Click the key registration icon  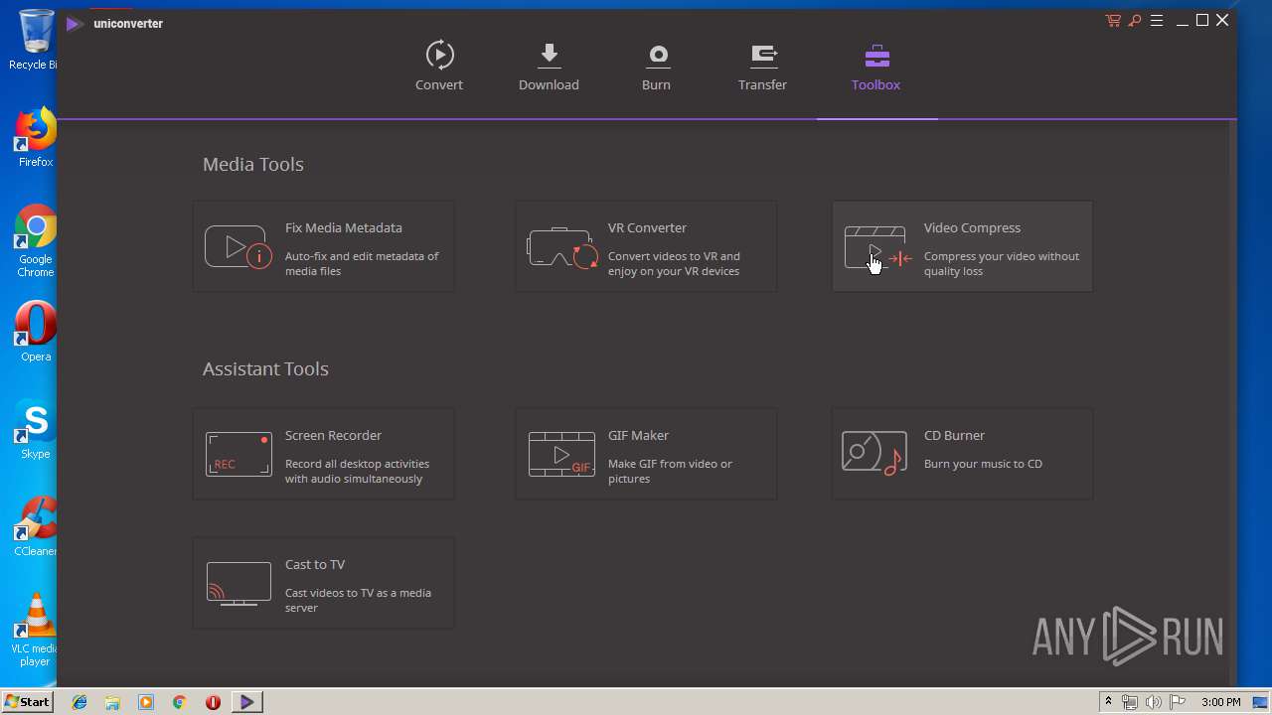pyautogui.click(x=1135, y=21)
